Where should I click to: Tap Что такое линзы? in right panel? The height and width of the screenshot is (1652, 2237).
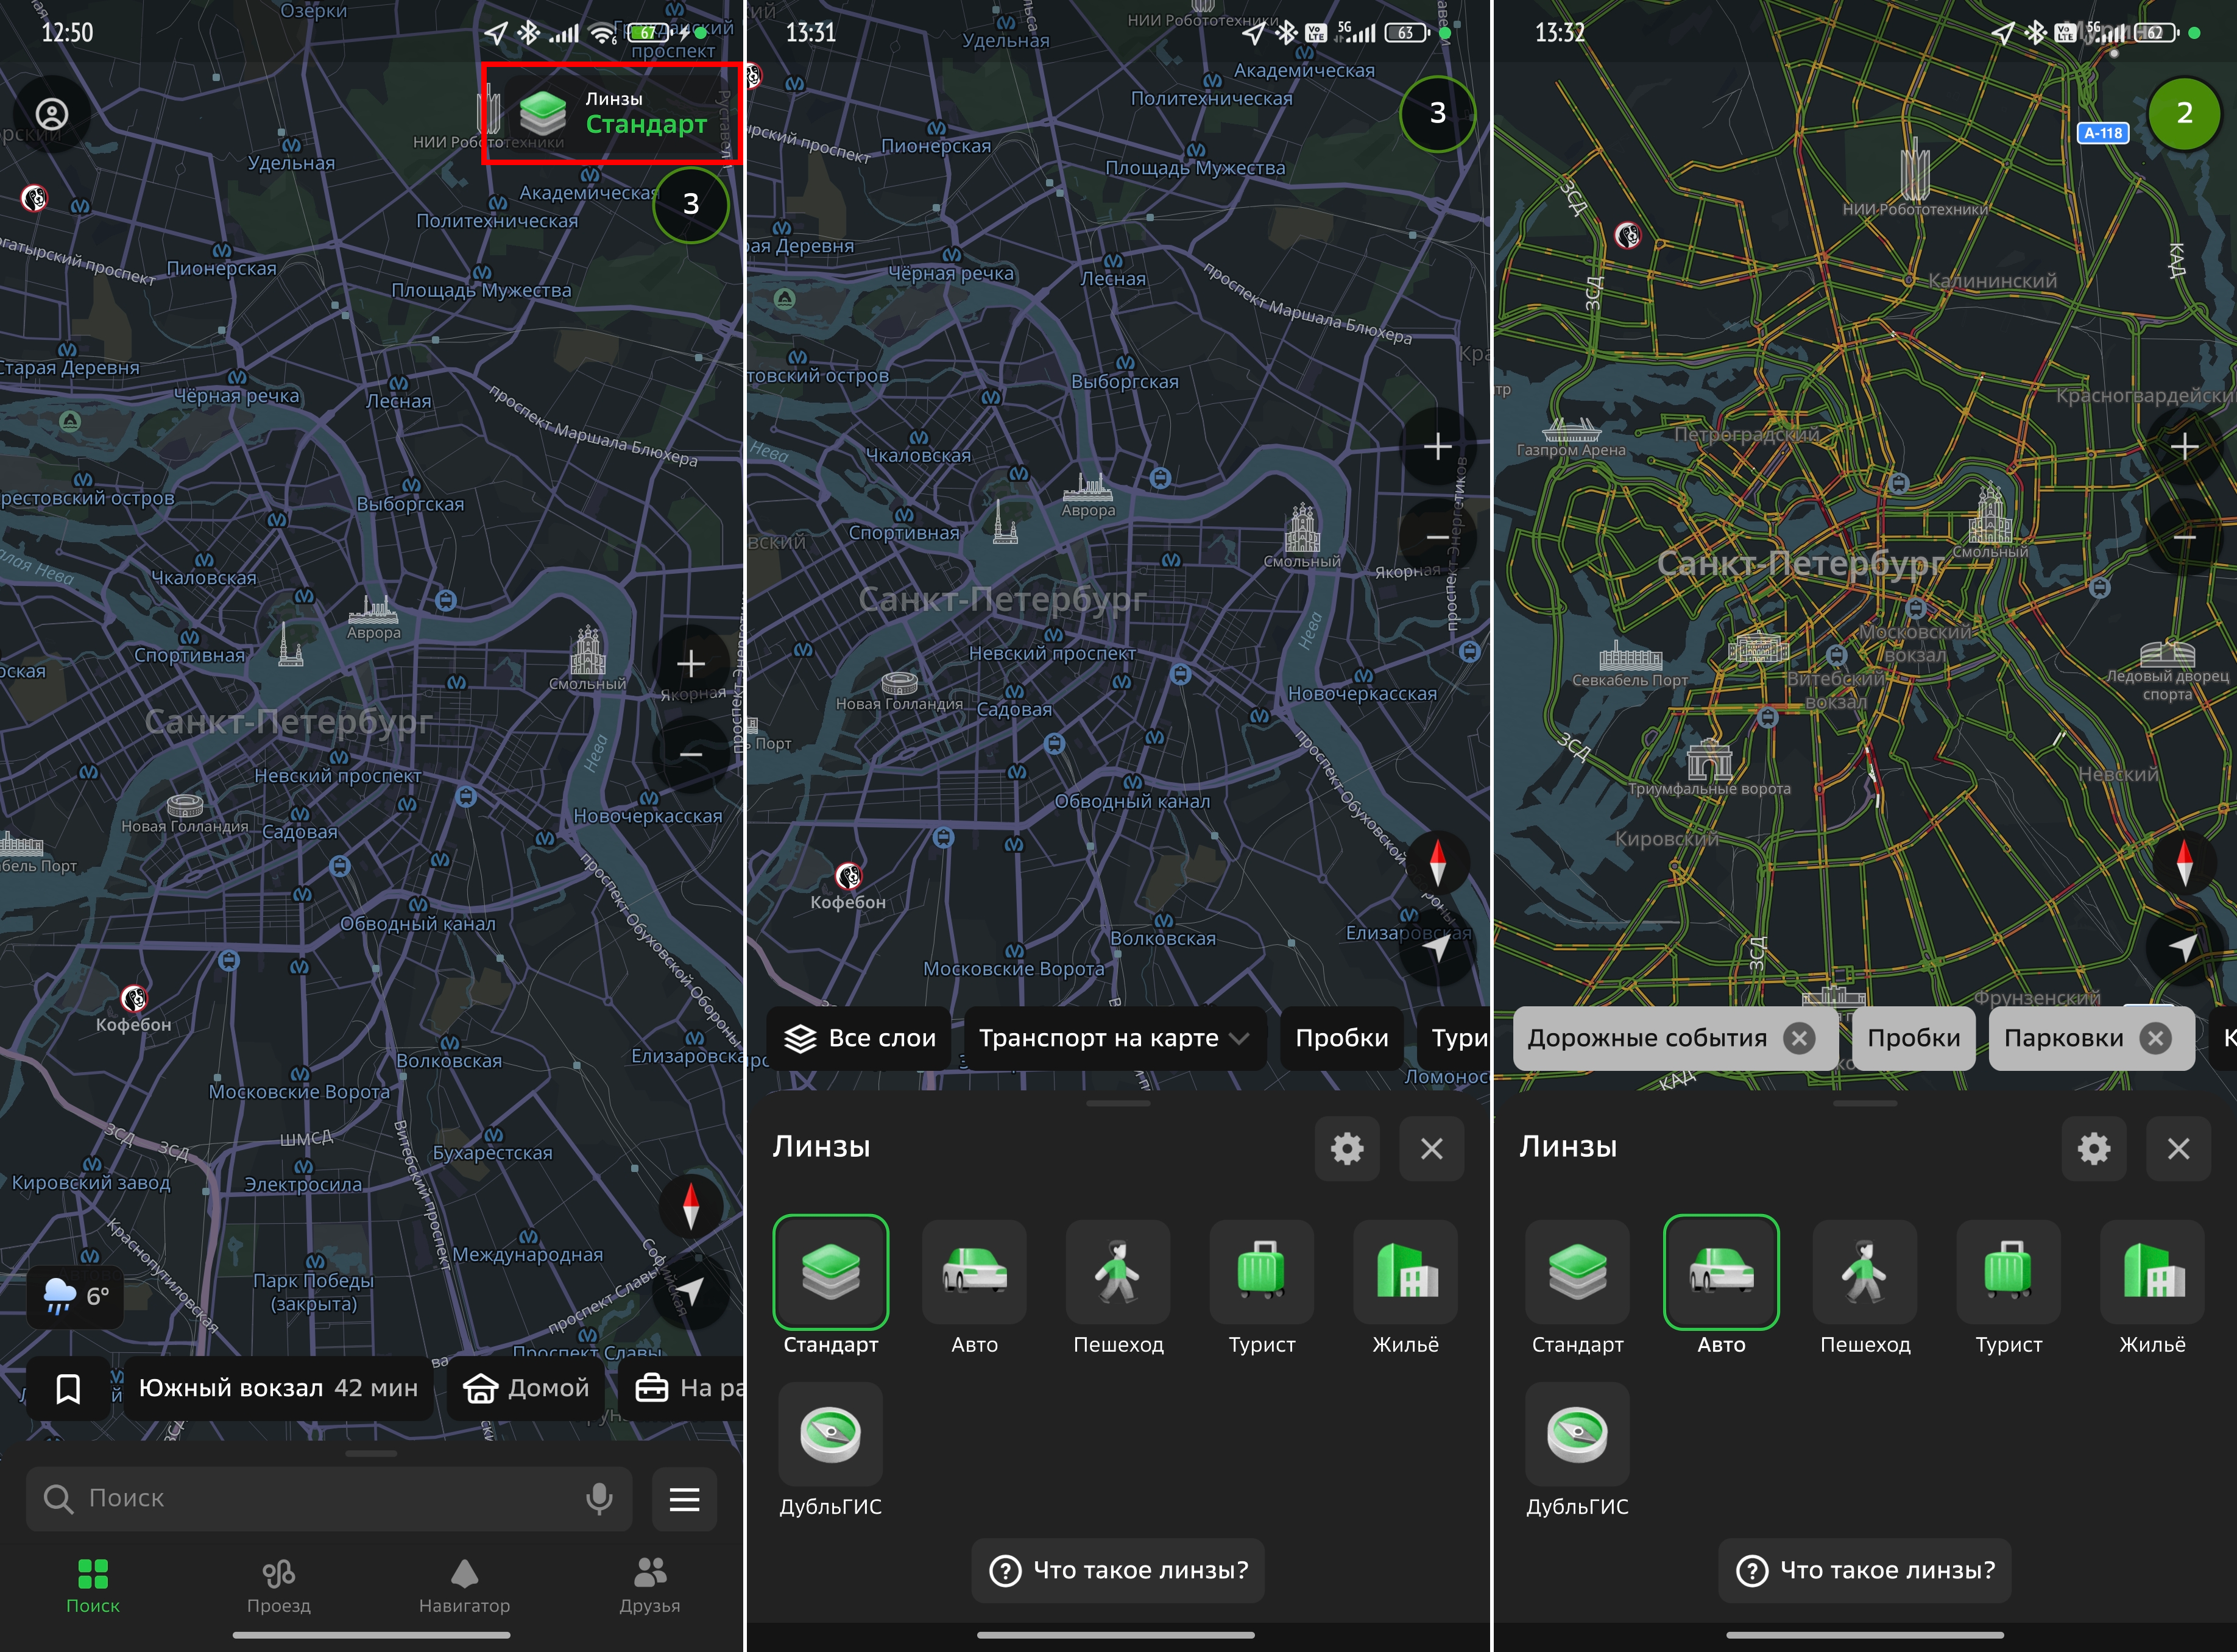[1864, 1570]
